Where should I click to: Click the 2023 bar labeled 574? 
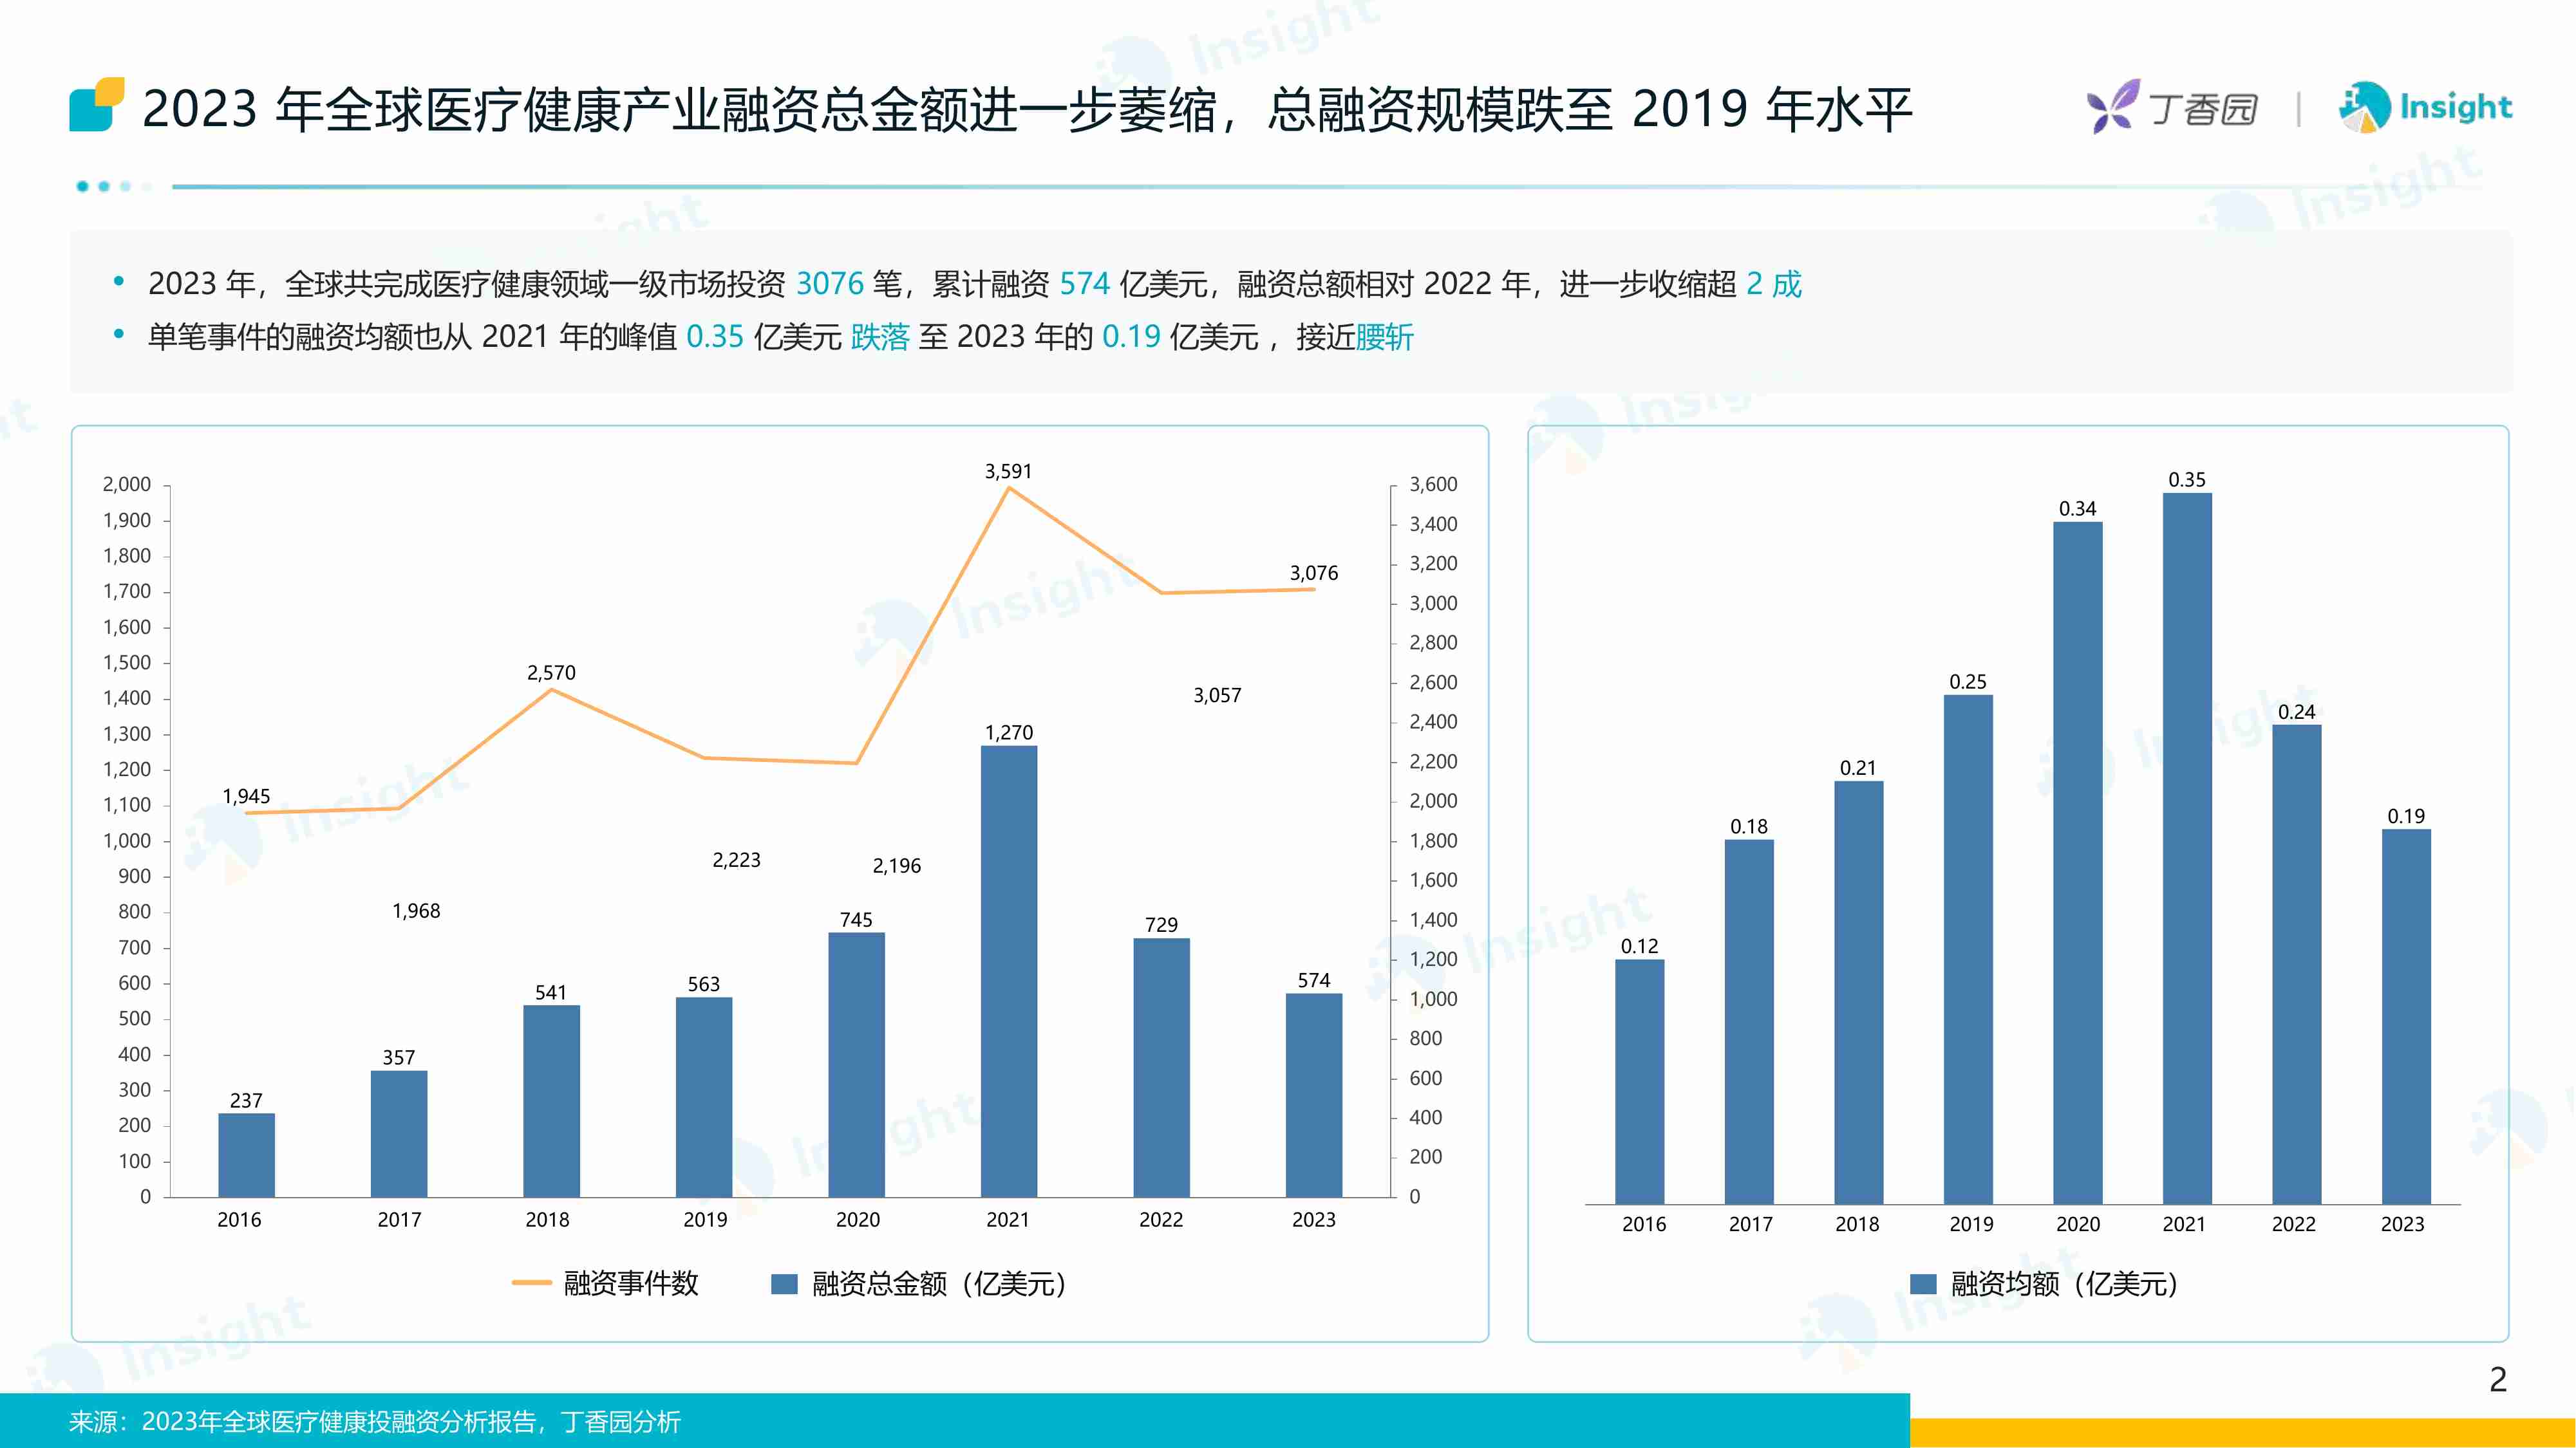[1313, 1095]
